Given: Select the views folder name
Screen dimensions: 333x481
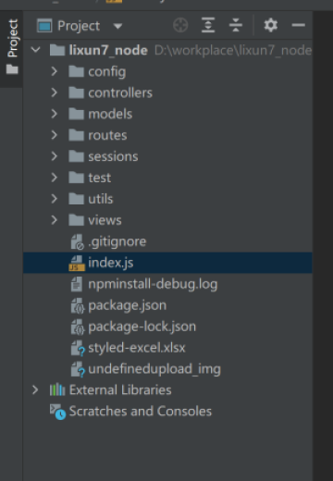Looking at the screenshot, I should (105, 220).
